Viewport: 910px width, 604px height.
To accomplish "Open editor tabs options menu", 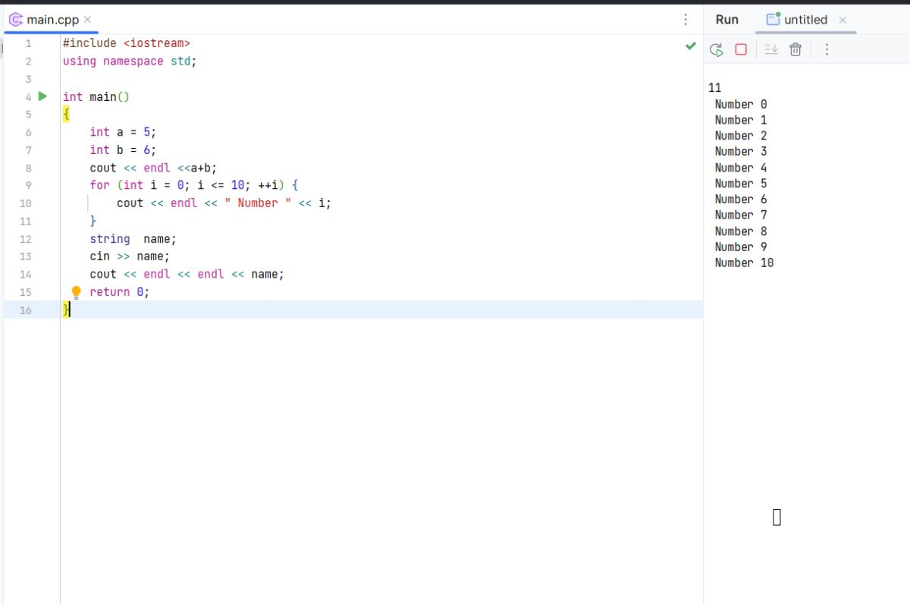I will [686, 20].
